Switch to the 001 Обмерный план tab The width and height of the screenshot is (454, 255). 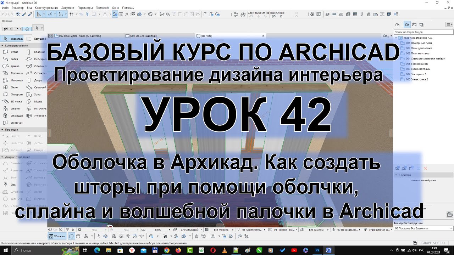pyautogui.click(x=159, y=36)
